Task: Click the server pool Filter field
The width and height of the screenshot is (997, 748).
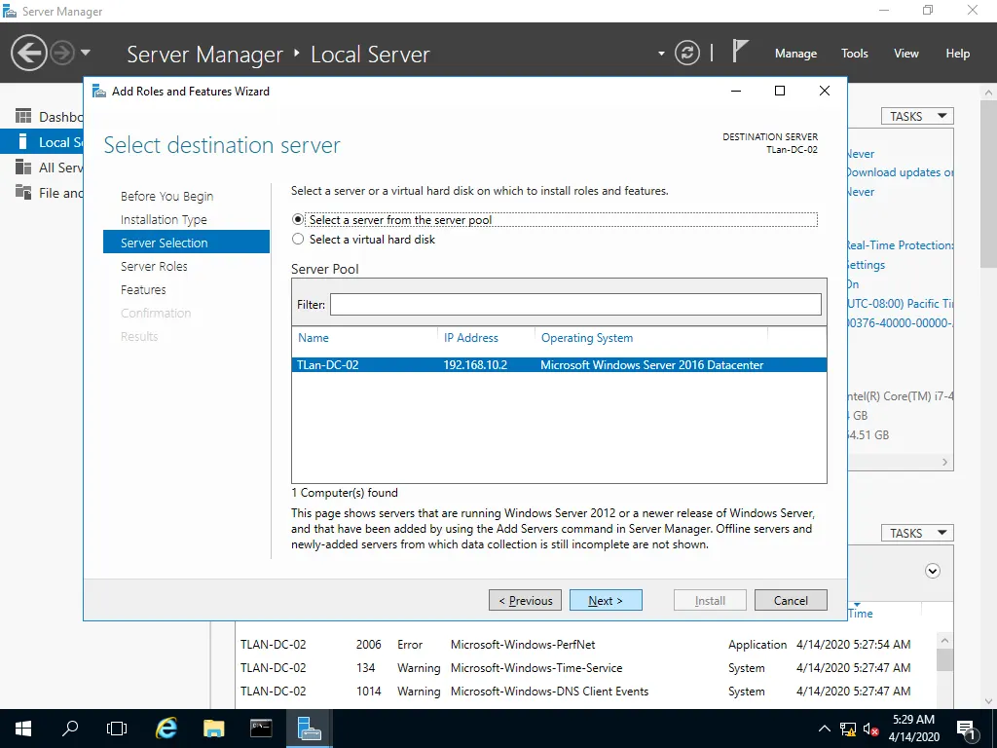Action: pos(575,304)
